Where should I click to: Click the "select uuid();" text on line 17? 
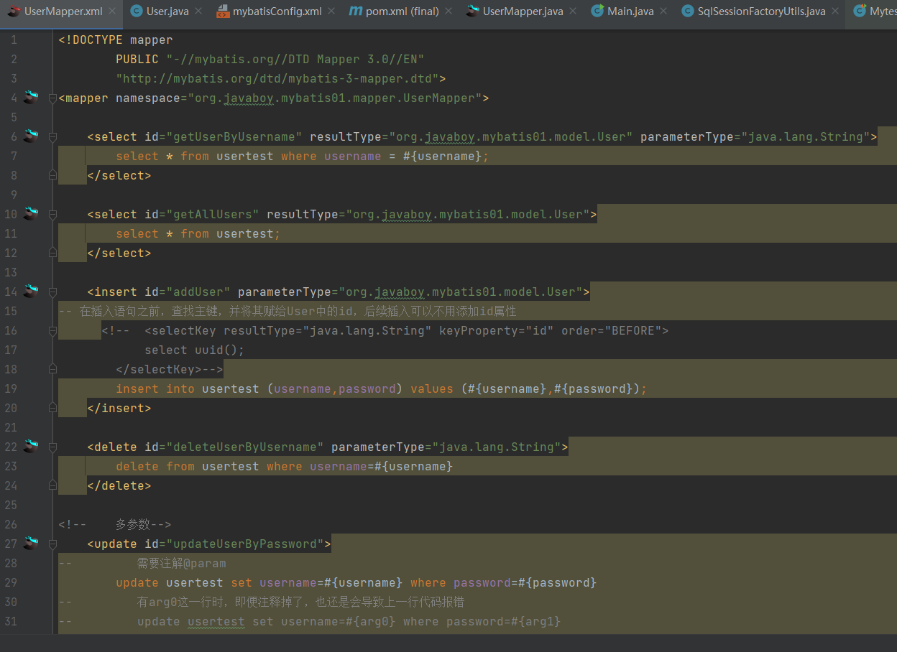pos(195,350)
